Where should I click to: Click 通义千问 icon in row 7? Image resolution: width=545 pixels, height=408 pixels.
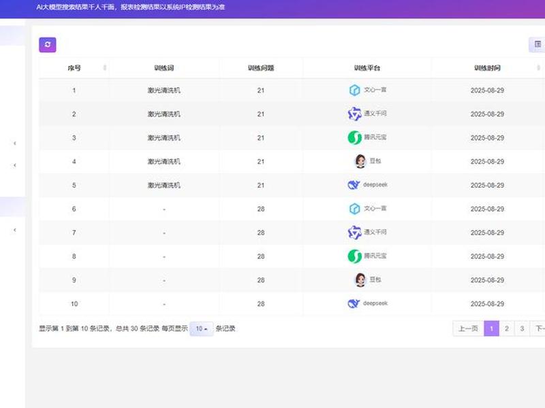point(354,233)
